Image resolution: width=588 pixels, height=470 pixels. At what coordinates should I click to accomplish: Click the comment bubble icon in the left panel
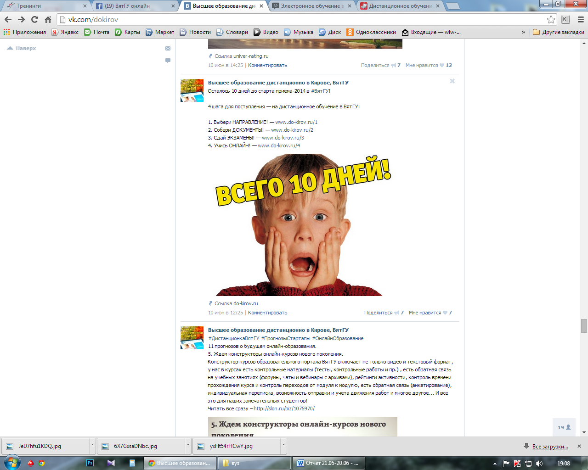[168, 61]
